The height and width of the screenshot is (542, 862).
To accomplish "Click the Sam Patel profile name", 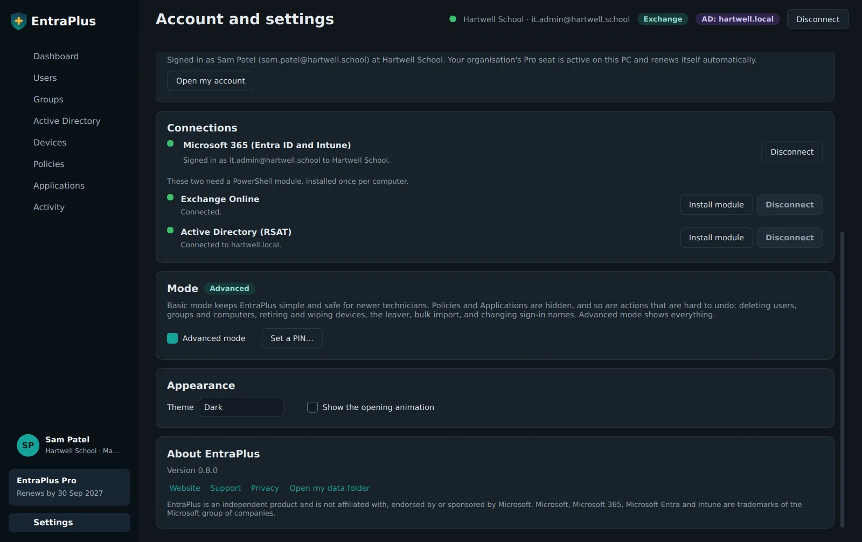I will [x=67, y=440].
